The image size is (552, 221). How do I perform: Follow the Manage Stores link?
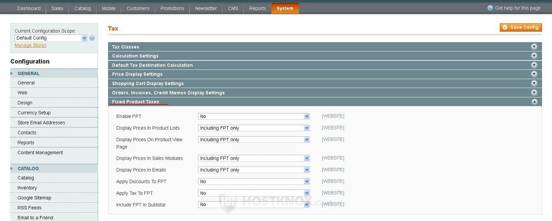point(30,45)
